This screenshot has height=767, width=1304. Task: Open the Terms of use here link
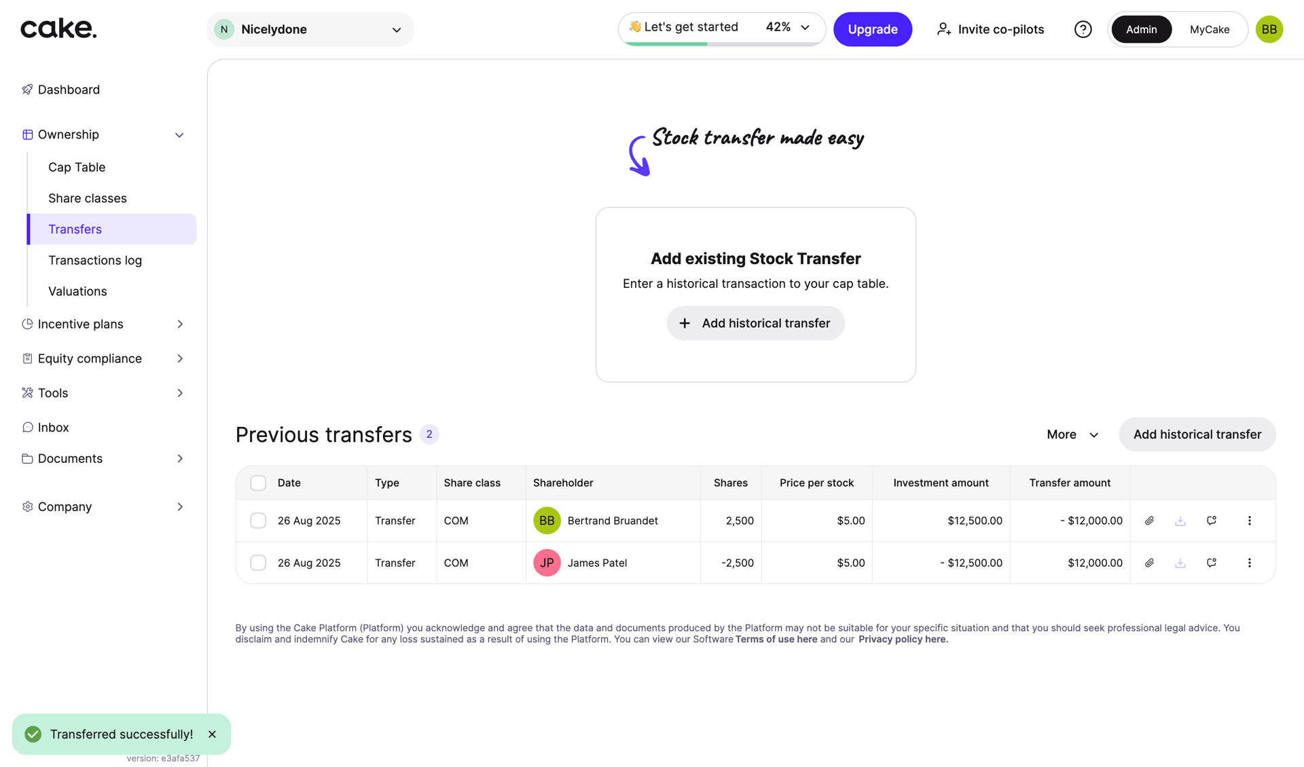(x=776, y=639)
